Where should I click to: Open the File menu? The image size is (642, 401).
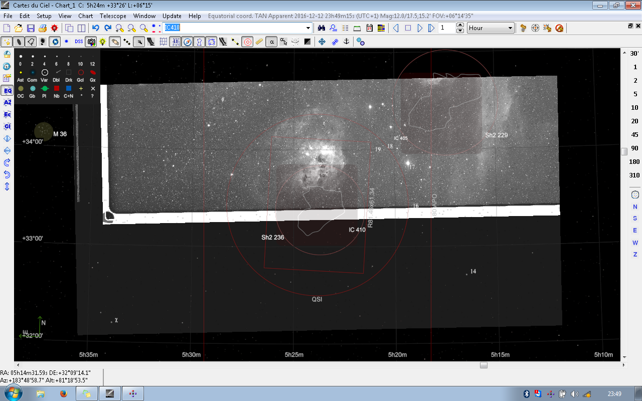(8, 16)
